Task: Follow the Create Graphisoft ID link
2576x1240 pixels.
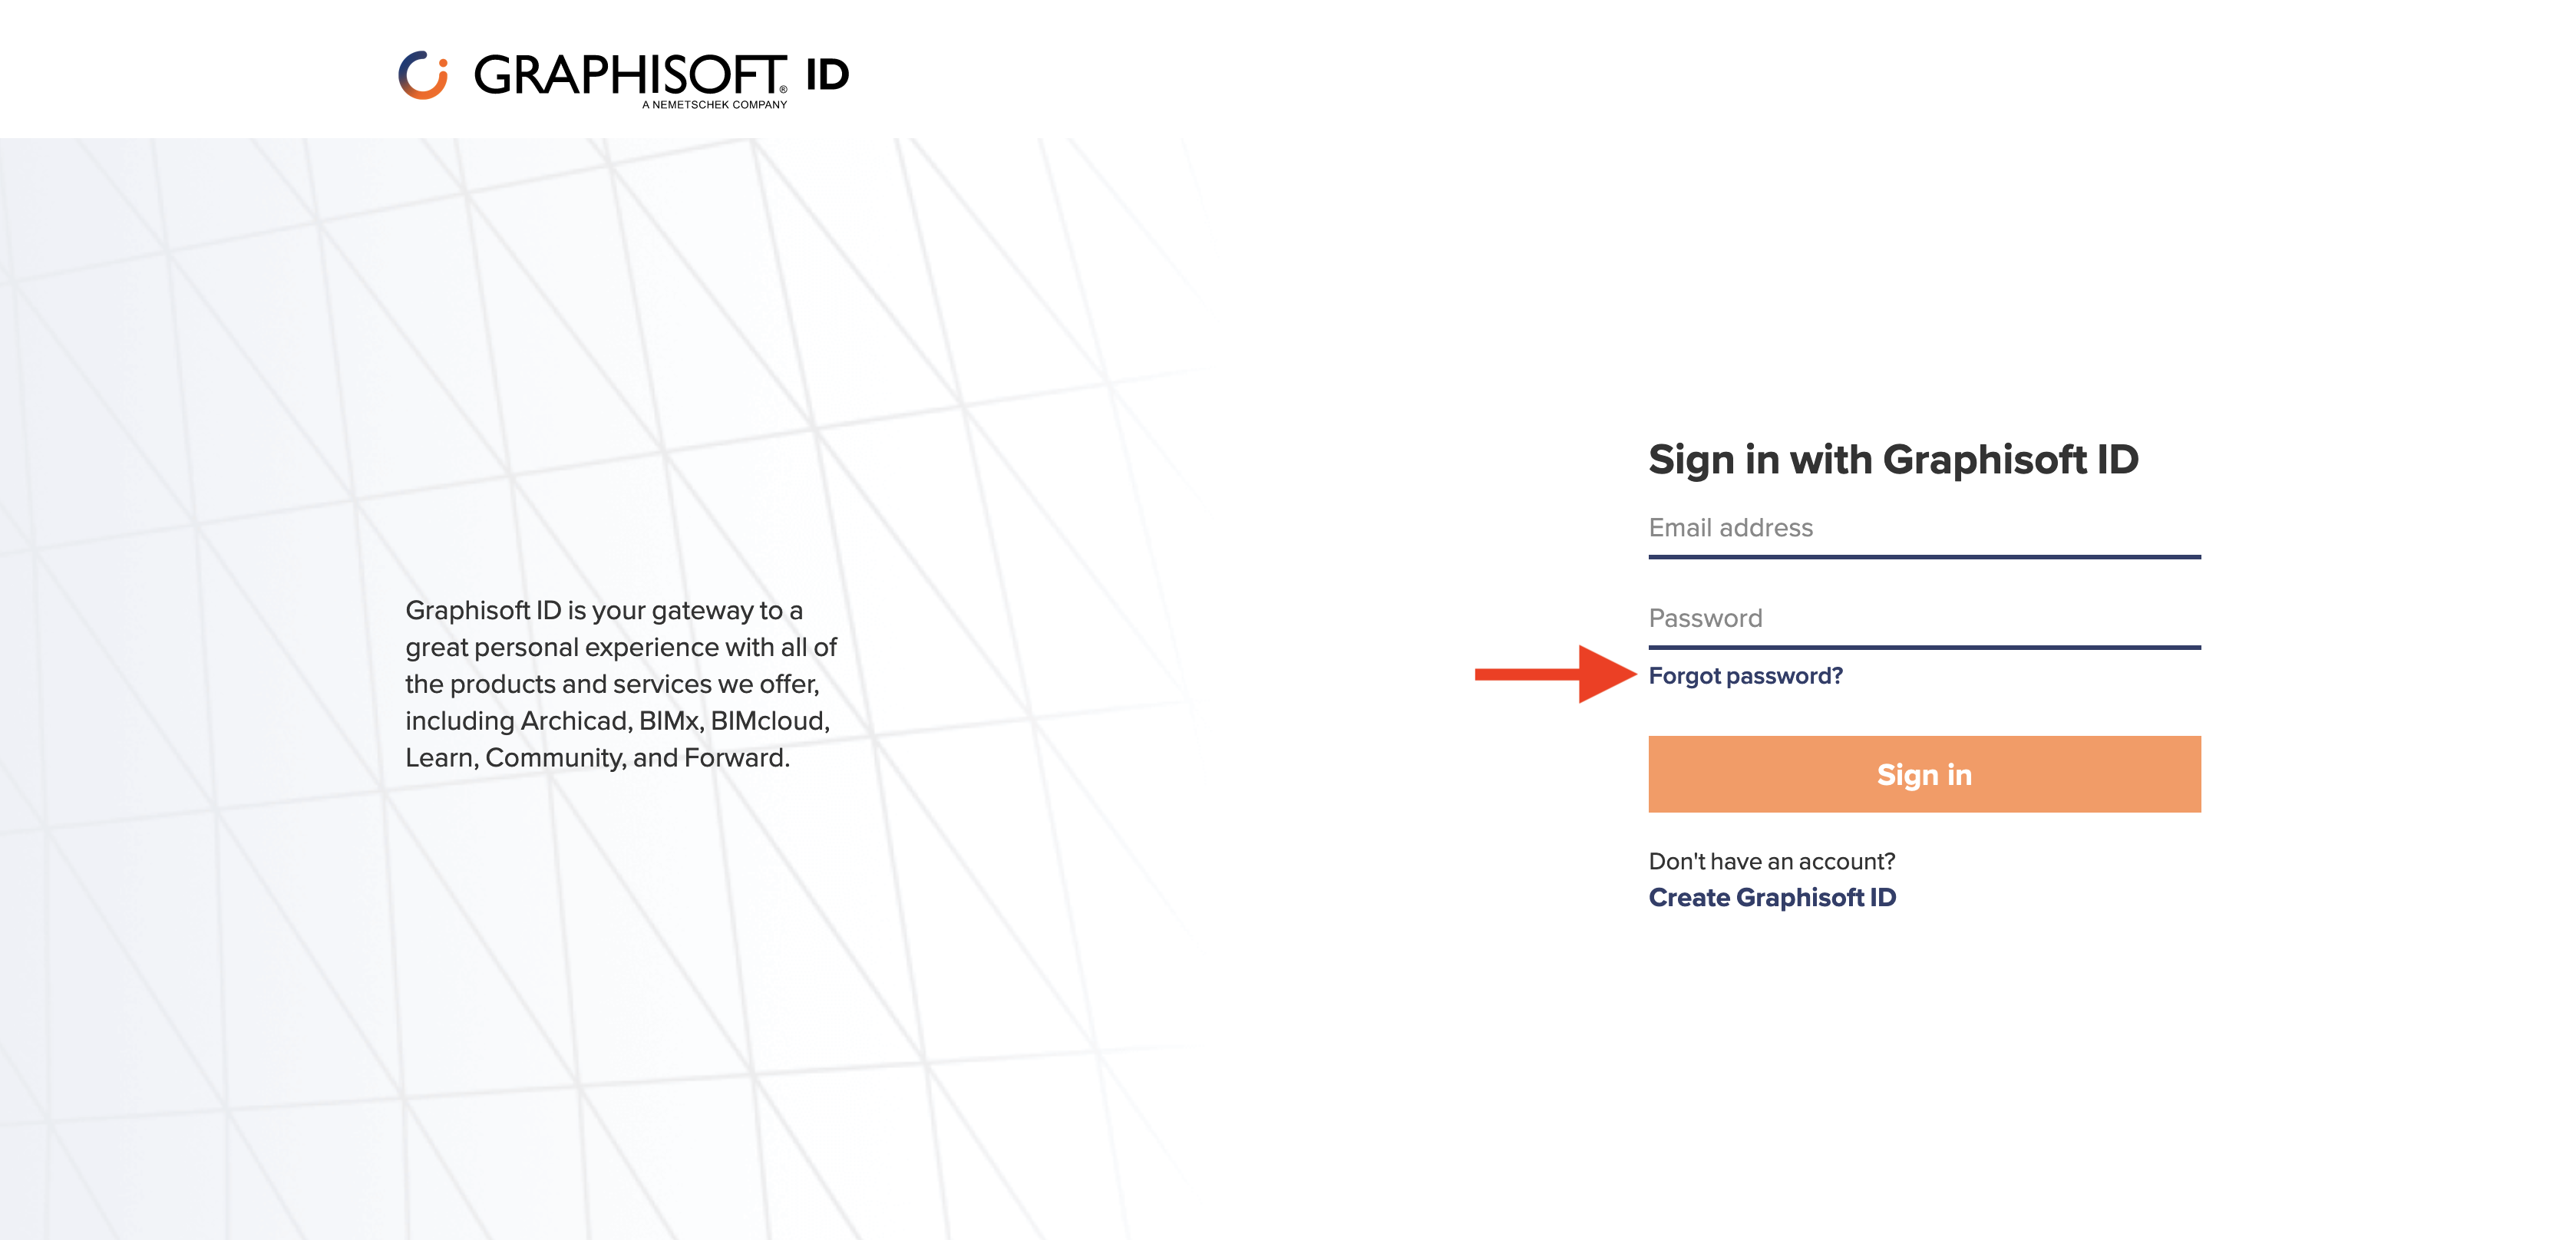Action: (x=1771, y=897)
